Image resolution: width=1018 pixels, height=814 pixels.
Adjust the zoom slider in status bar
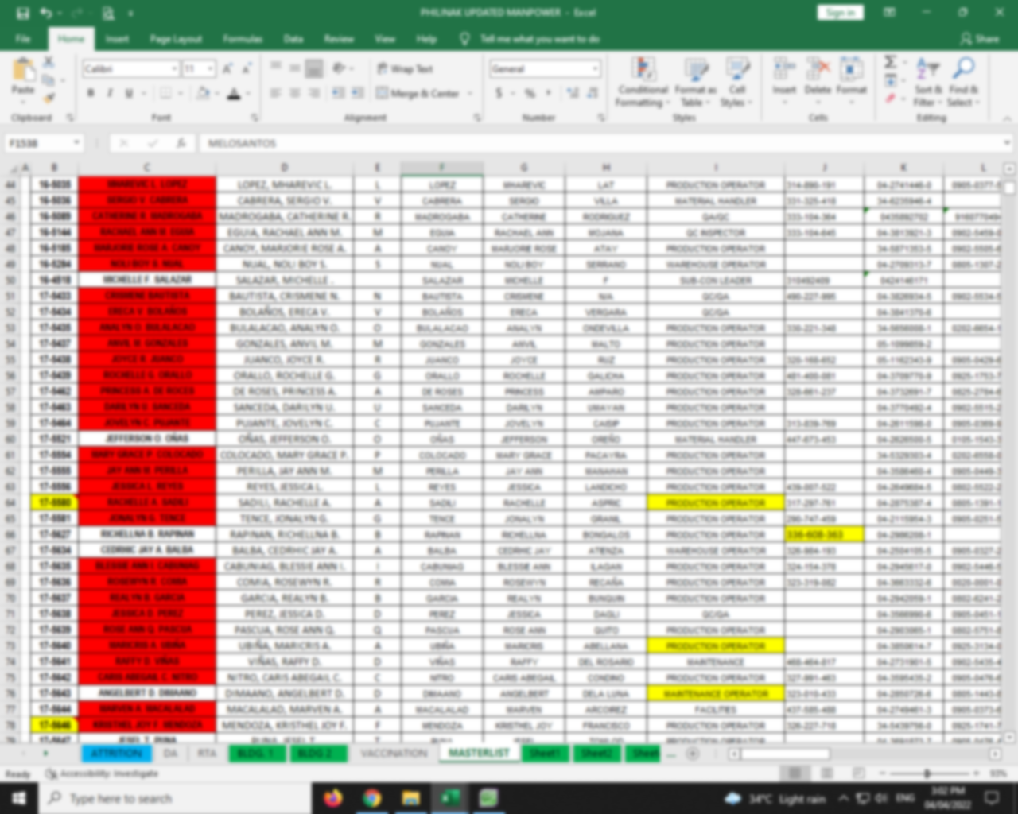click(x=927, y=773)
